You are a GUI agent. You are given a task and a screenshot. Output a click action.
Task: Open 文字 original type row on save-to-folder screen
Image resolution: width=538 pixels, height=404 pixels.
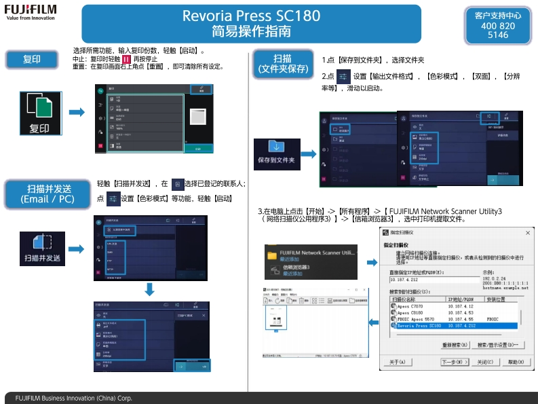[x=448, y=167]
